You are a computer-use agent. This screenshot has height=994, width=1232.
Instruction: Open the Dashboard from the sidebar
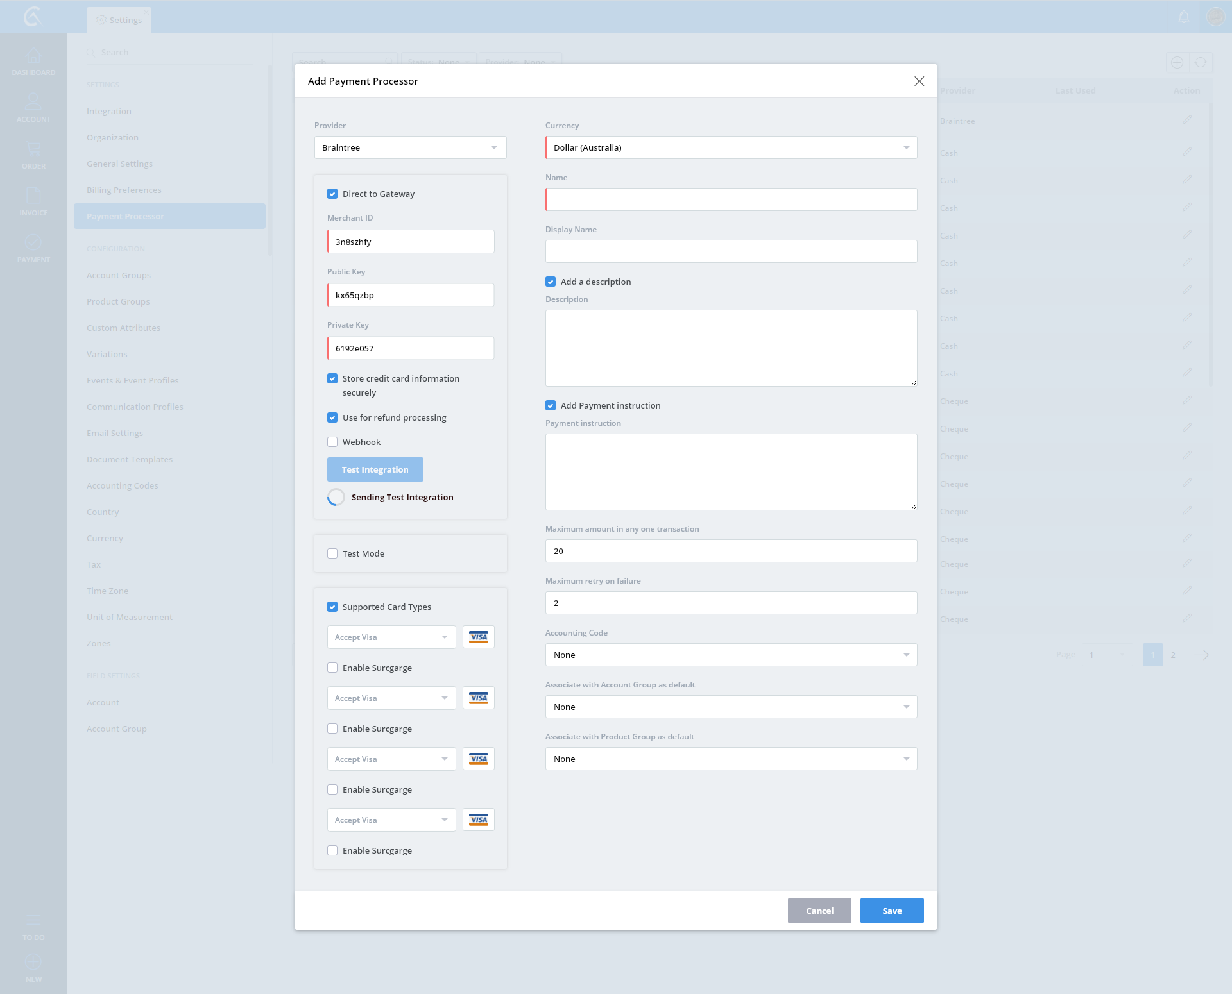click(33, 62)
